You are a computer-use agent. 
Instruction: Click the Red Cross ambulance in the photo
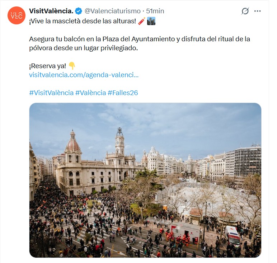[233, 236]
